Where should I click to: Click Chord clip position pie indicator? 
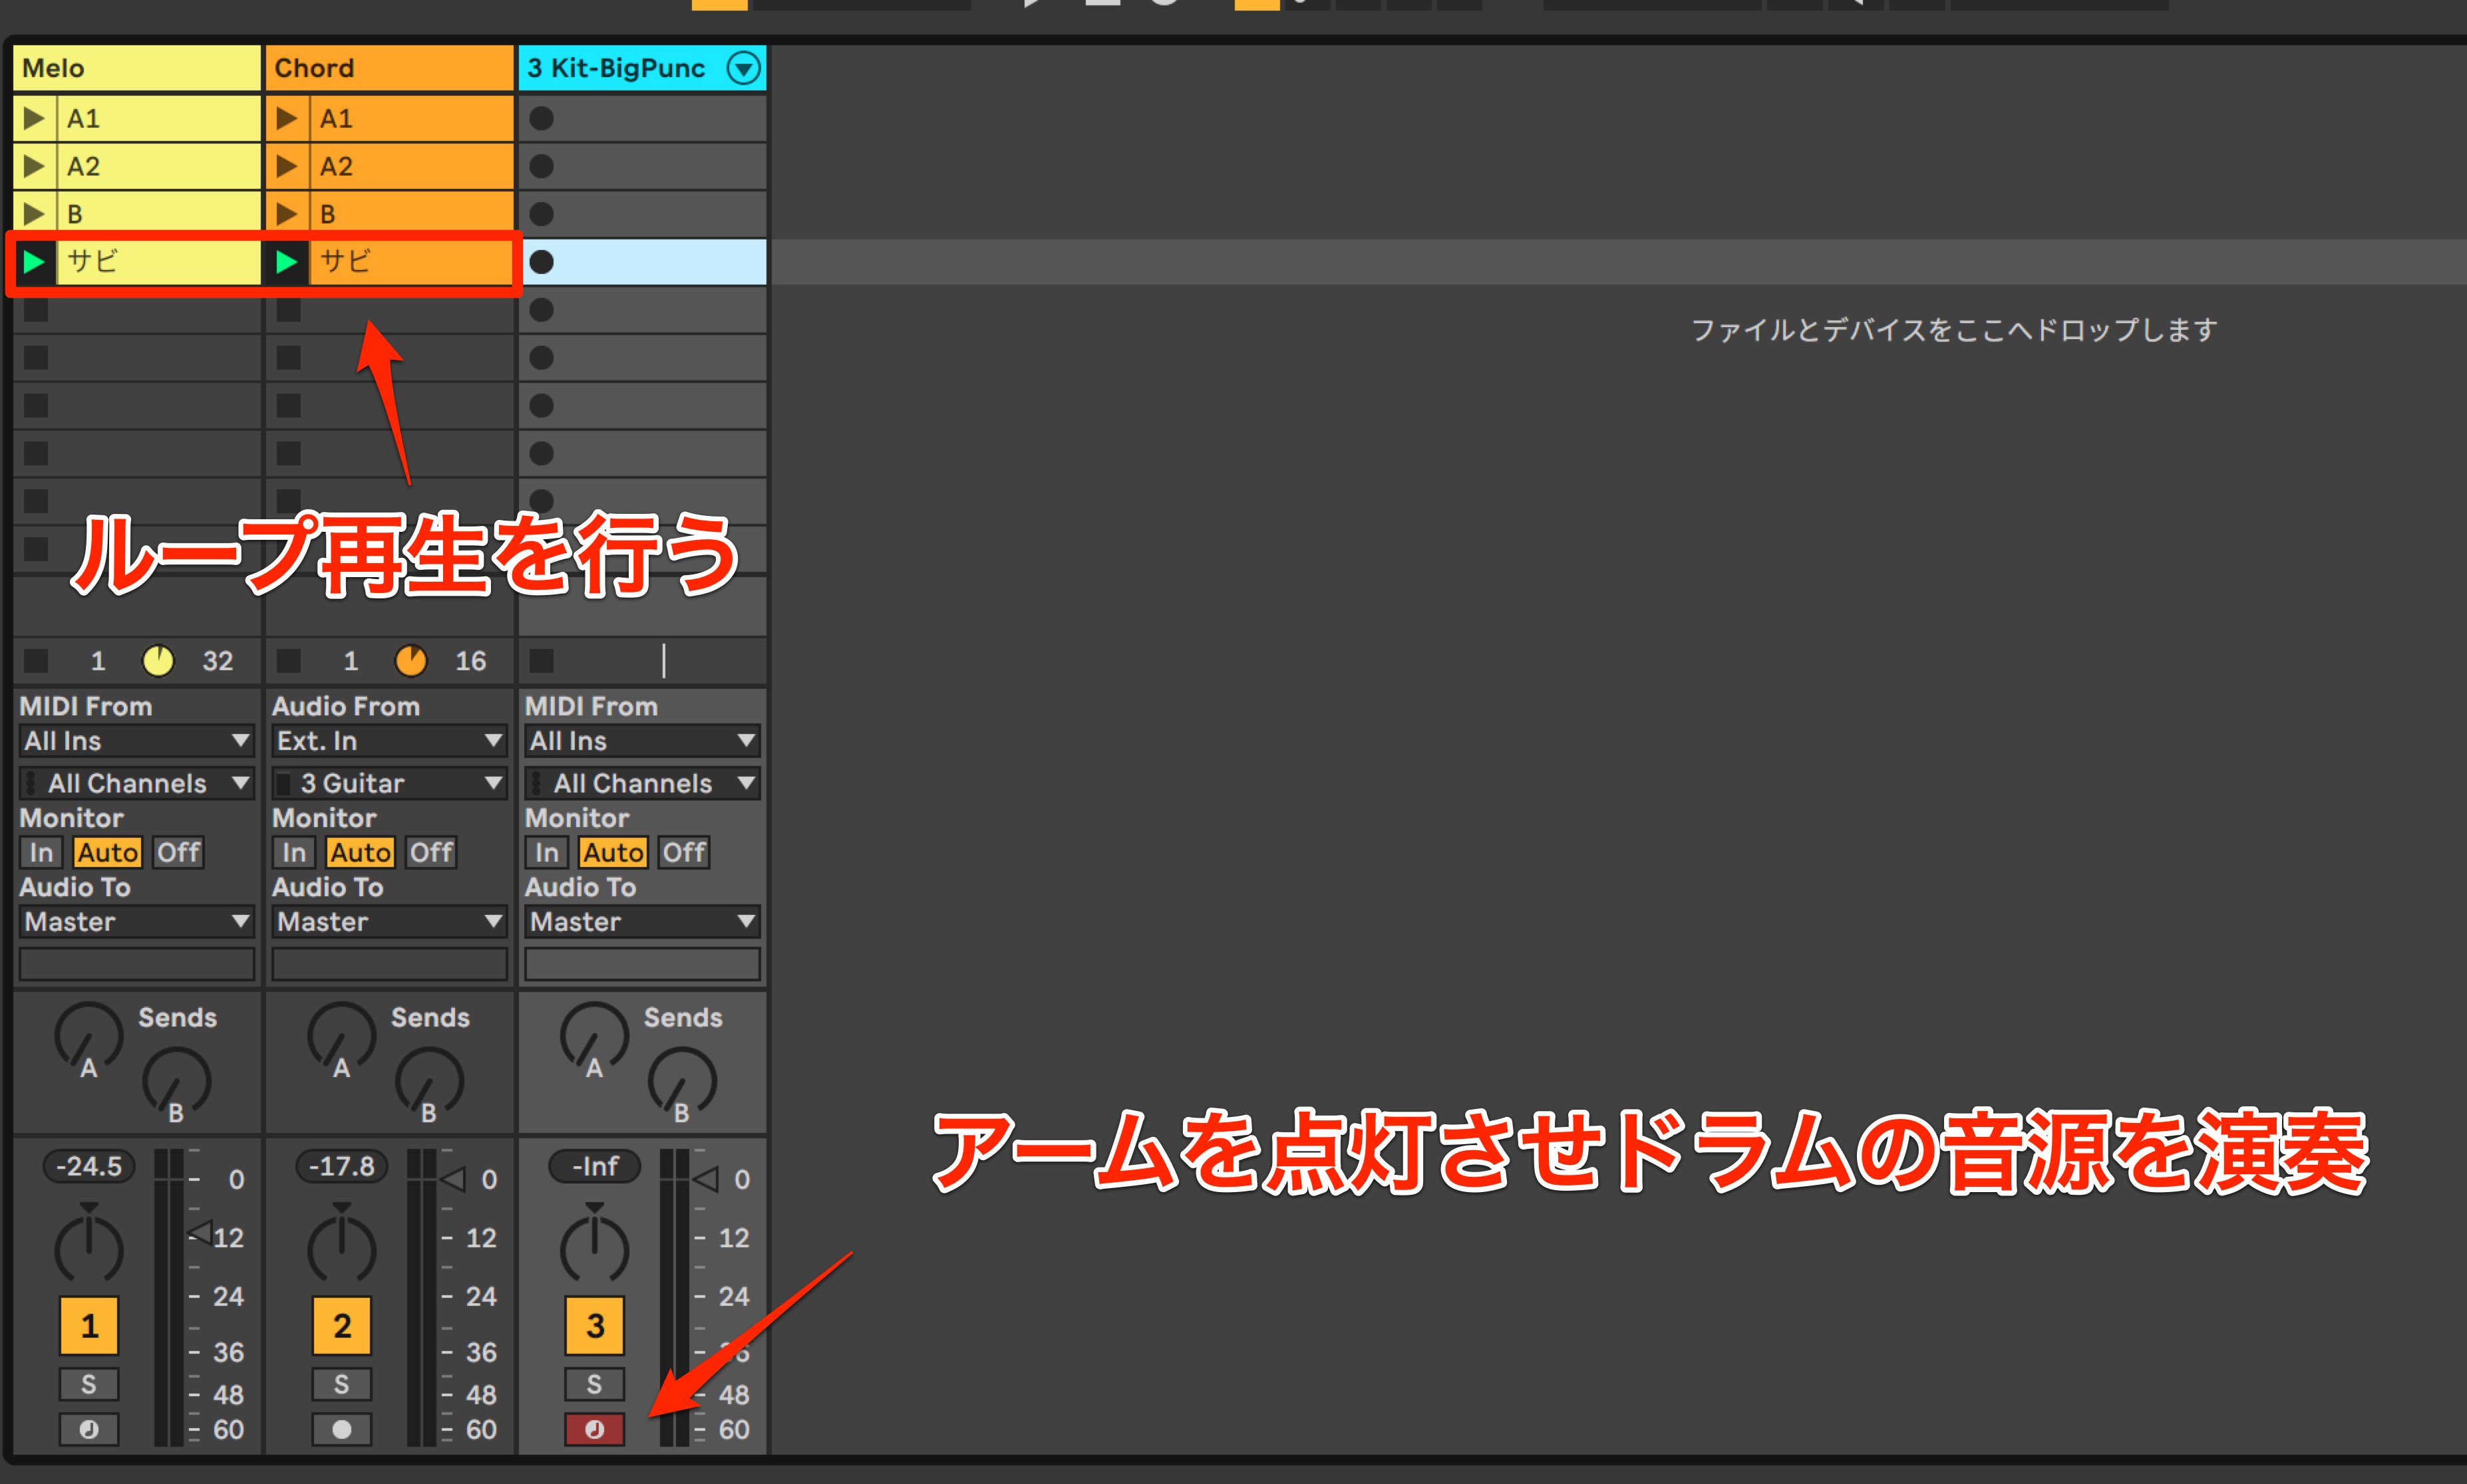pyautogui.click(x=411, y=661)
